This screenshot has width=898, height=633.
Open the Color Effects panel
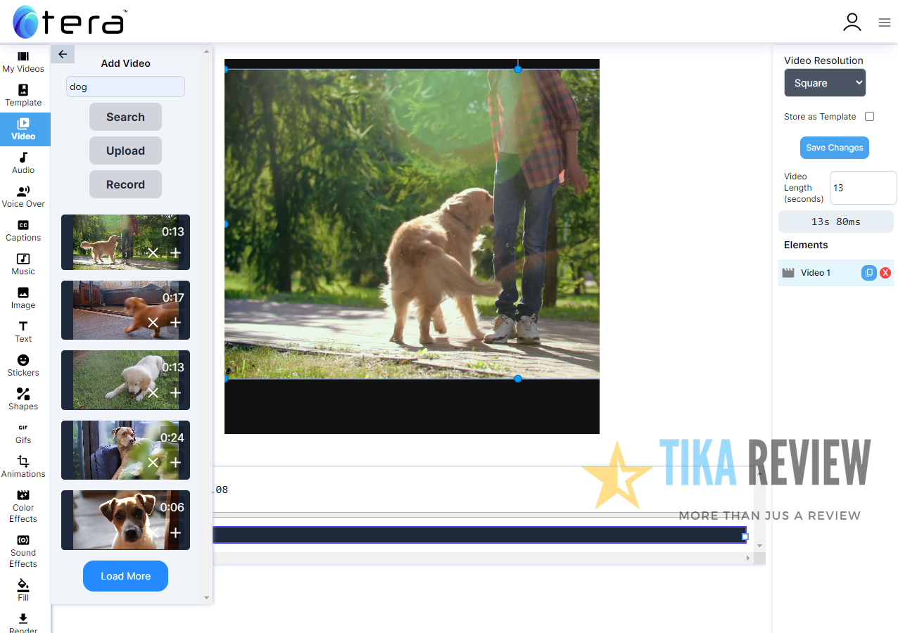(23, 506)
